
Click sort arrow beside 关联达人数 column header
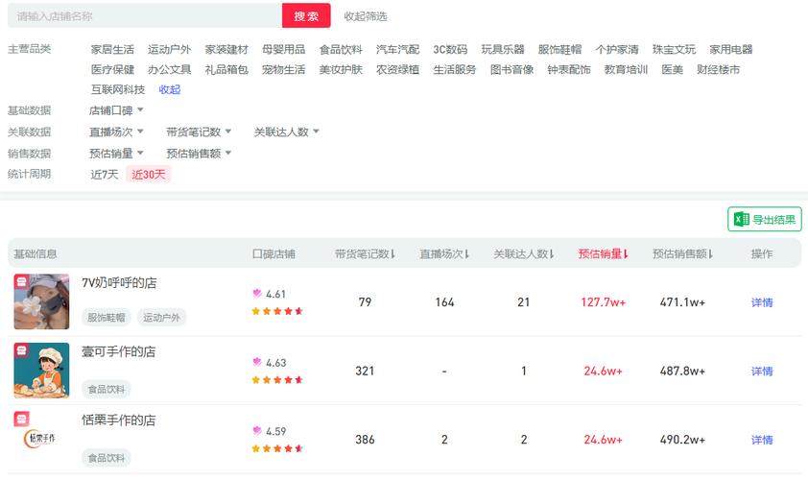[x=555, y=254]
